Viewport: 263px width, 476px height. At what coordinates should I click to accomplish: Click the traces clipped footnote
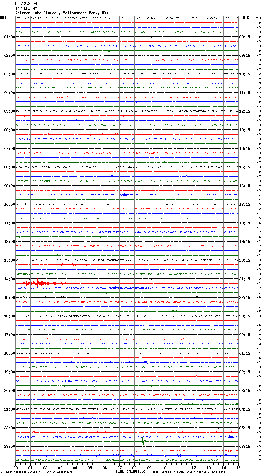click(x=187, y=472)
